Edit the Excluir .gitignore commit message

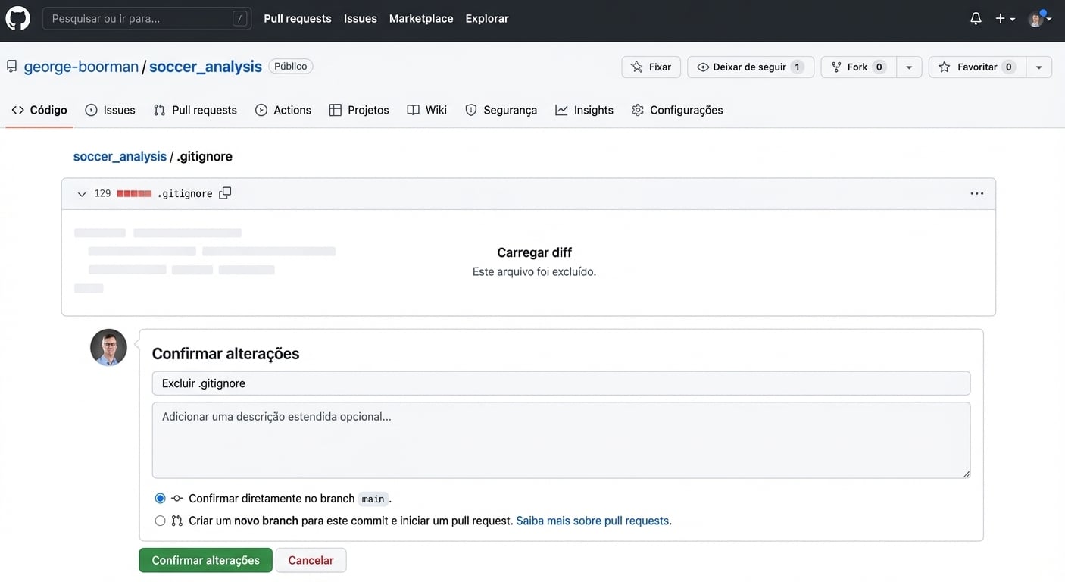(561, 383)
